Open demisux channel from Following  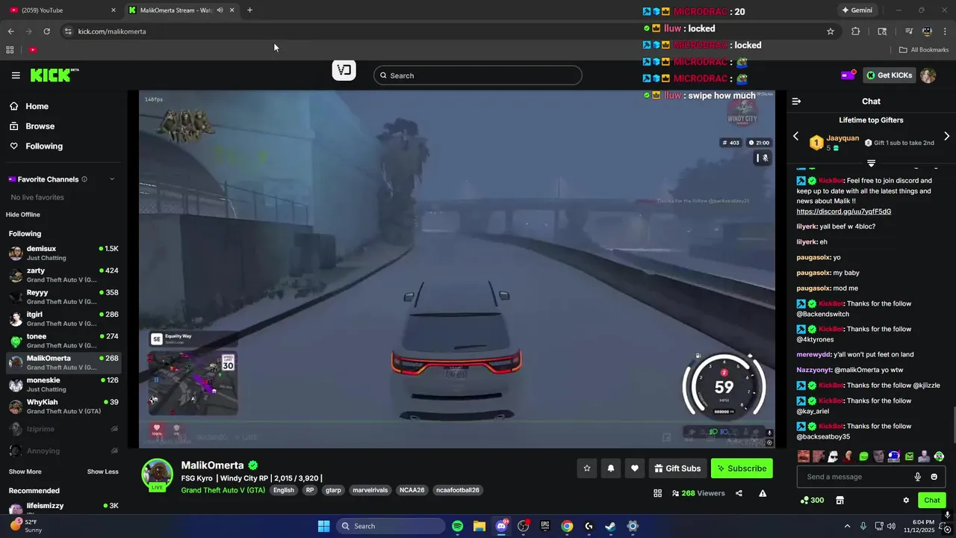[63, 253]
